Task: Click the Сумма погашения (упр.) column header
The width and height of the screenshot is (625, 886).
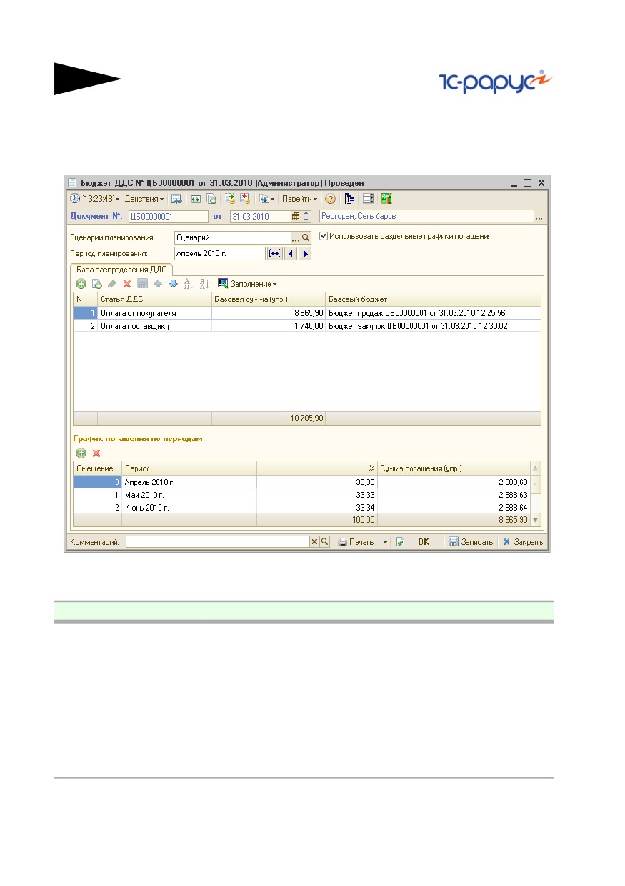Action: [454, 468]
